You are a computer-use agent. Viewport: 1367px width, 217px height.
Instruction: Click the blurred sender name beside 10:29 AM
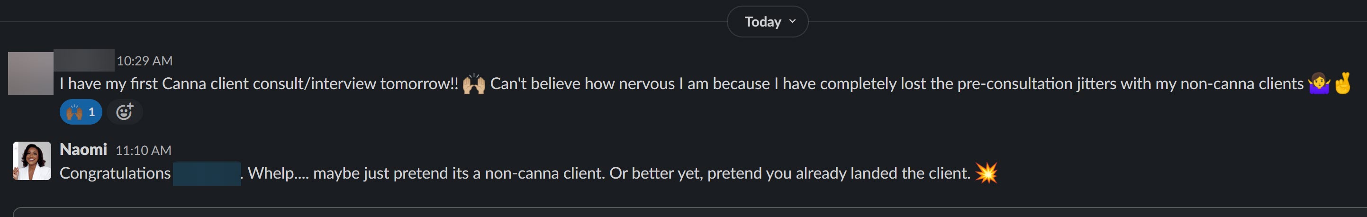coord(84,60)
